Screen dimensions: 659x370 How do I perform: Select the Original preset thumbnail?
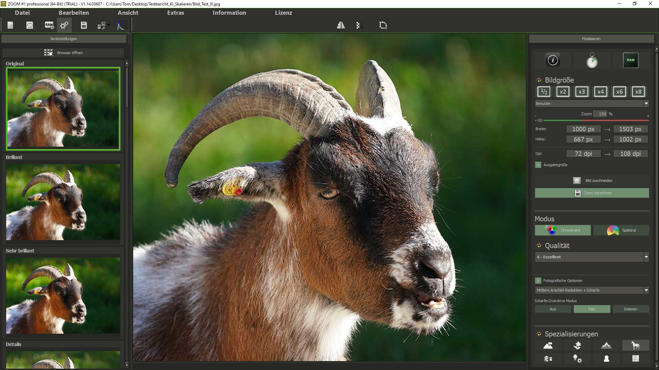tap(63, 109)
